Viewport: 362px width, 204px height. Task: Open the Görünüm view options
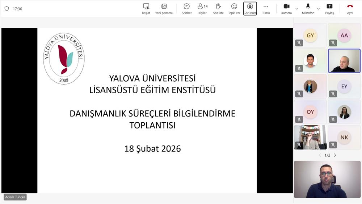click(x=250, y=9)
